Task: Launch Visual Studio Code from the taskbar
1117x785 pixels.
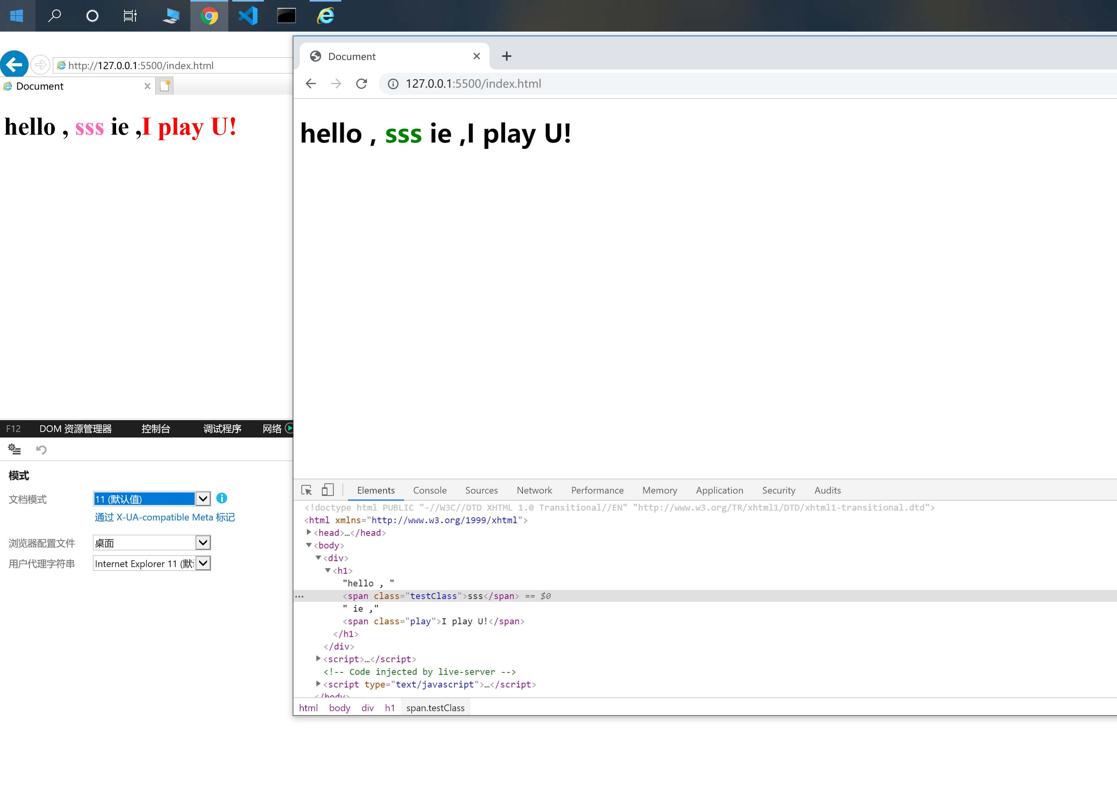Action: tap(248, 15)
